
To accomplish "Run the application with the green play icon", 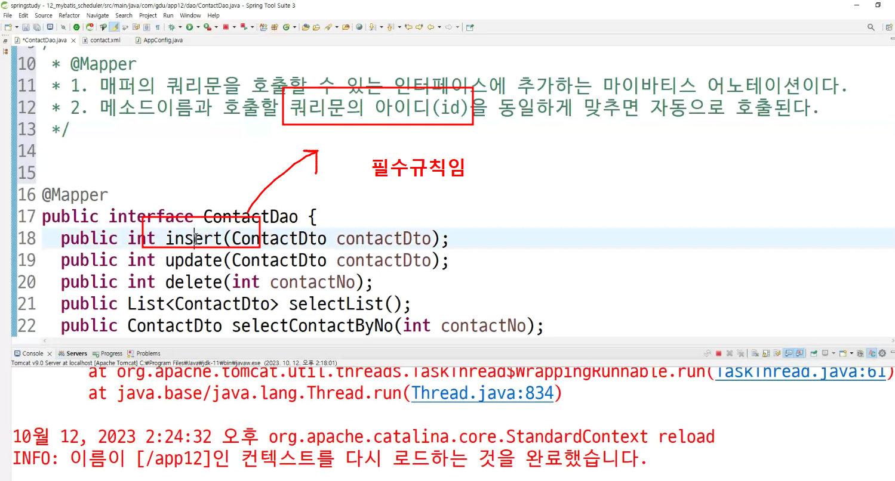I will pos(190,27).
